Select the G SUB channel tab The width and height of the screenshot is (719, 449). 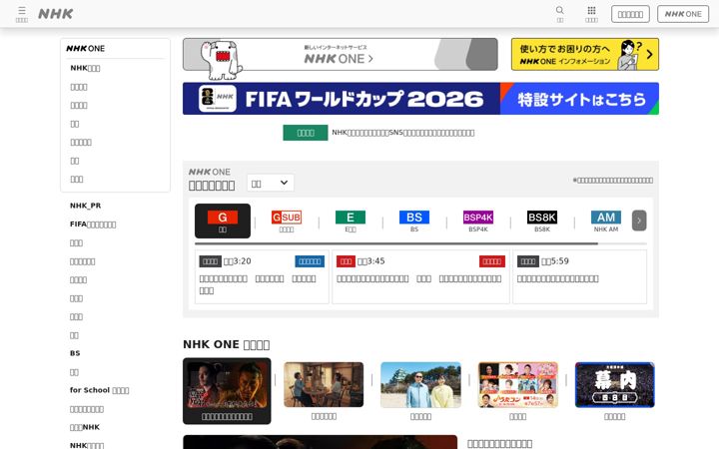point(287,221)
